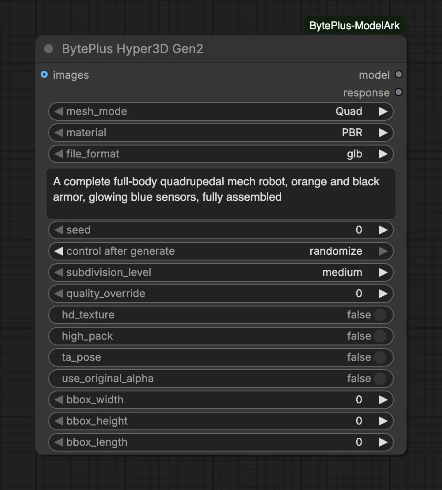The height and width of the screenshot is (490, 442).
Task: Turn on the use_original_alpha toggle
Action: click(380, 379)
